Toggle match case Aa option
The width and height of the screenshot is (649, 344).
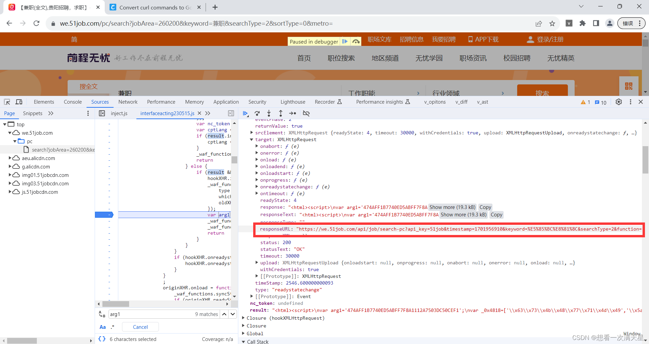tap(103, 327)
